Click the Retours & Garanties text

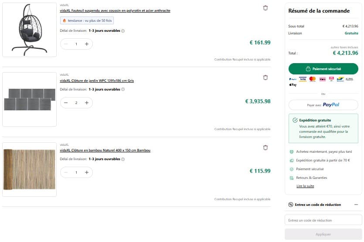[312, 178]
